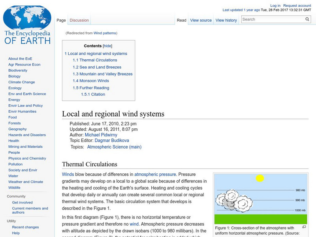Open topic editor Dagmar Budikova's page
The width and height of the screenshot is (316, 237).
(112, 141)
